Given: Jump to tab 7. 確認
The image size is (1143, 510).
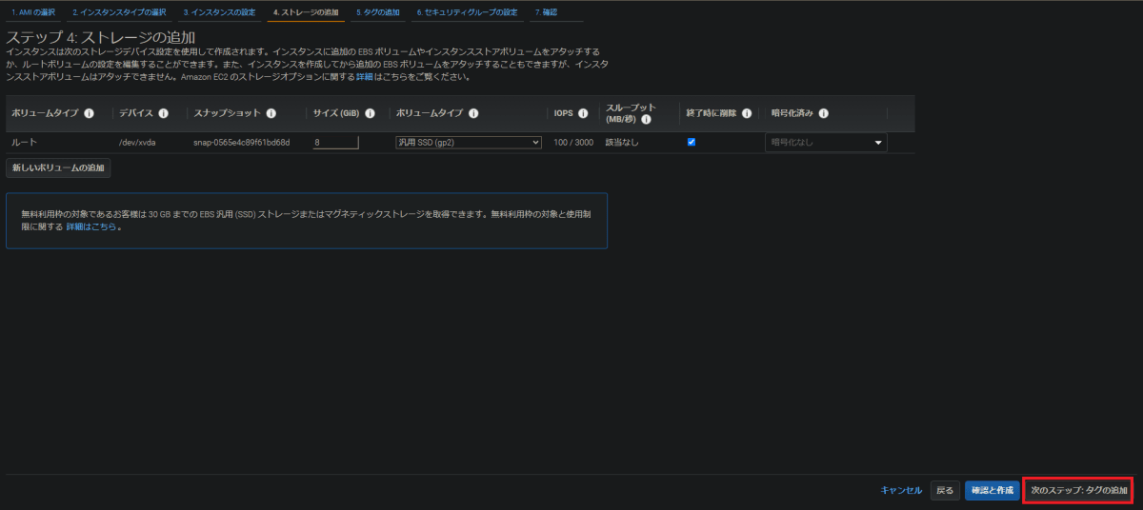Looking at the screenshot, I should [546, 12].
